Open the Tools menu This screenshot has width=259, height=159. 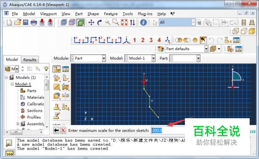pos(128,14)
